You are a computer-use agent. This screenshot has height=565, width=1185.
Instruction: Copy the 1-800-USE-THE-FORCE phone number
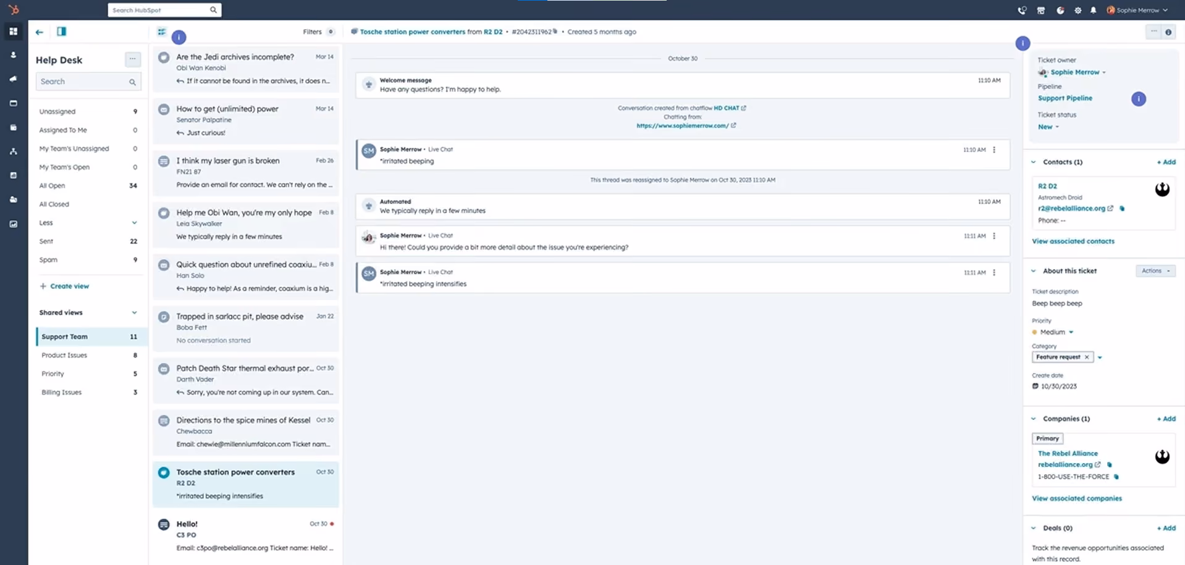tap(1116, 477)
